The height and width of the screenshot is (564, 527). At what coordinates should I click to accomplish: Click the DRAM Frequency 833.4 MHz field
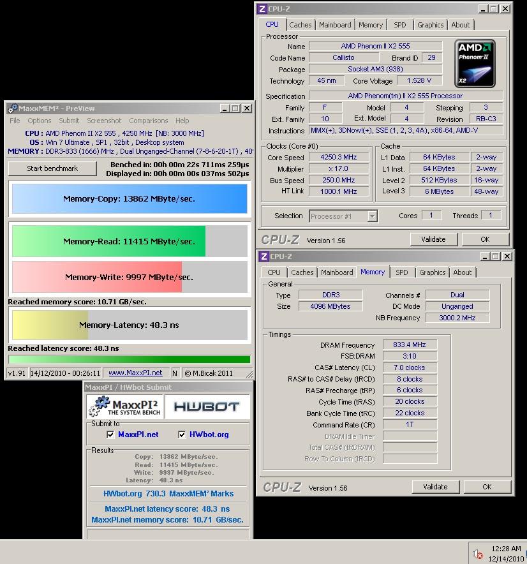(410, 345)
